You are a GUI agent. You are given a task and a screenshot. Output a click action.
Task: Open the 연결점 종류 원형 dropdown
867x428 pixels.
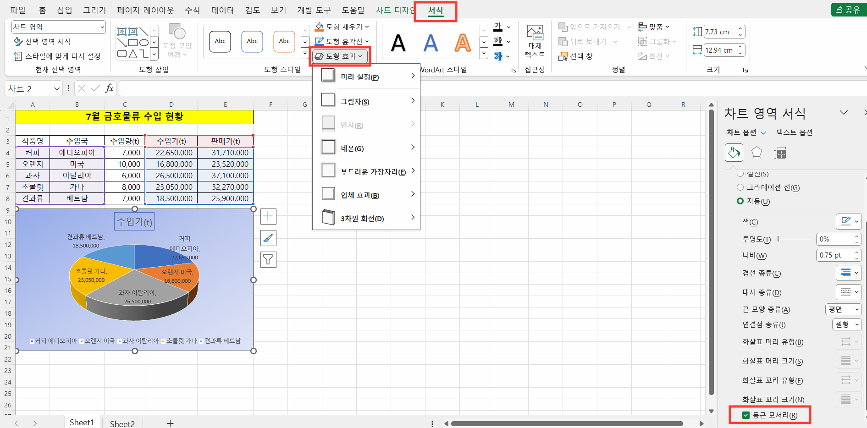coord(847,324)
